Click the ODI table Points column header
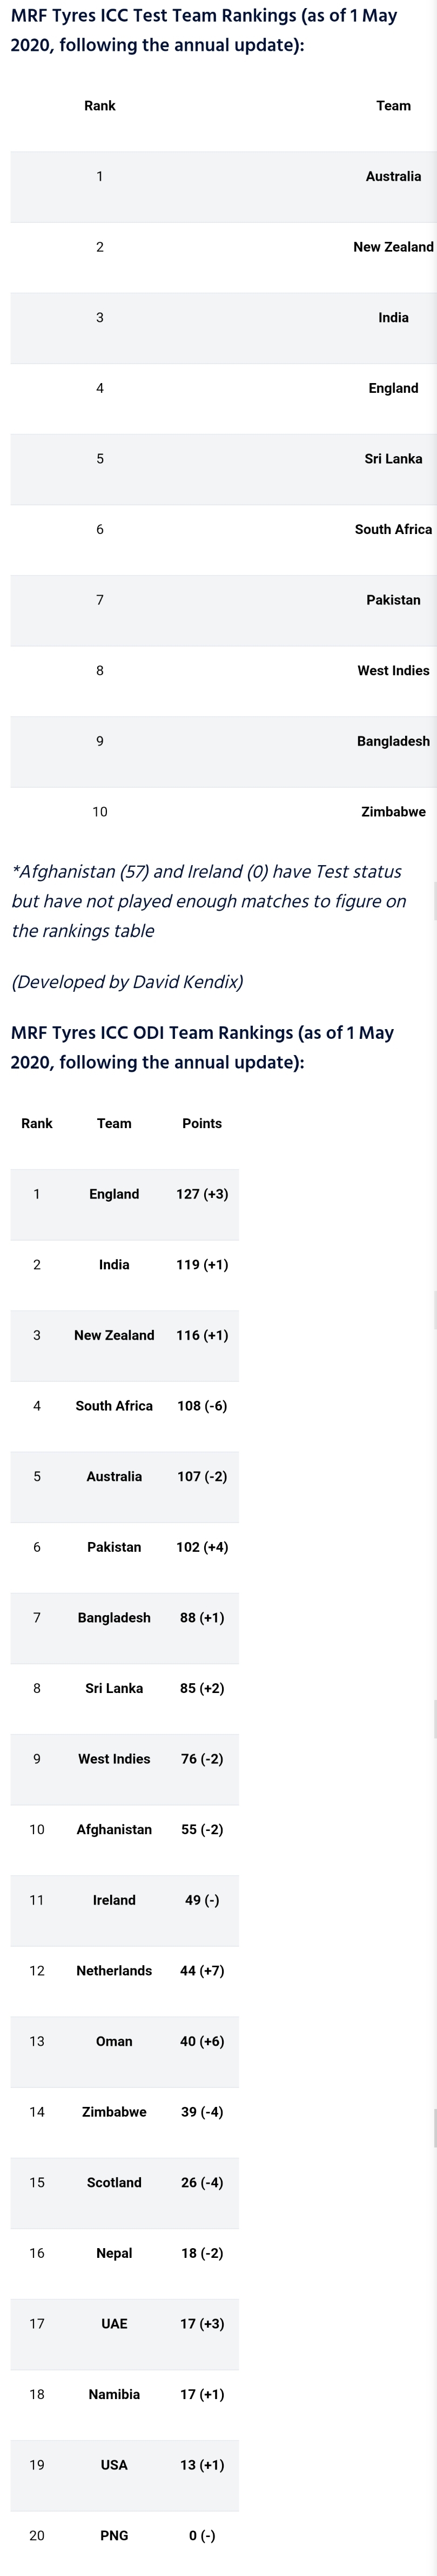 (x=201, y=1123)
